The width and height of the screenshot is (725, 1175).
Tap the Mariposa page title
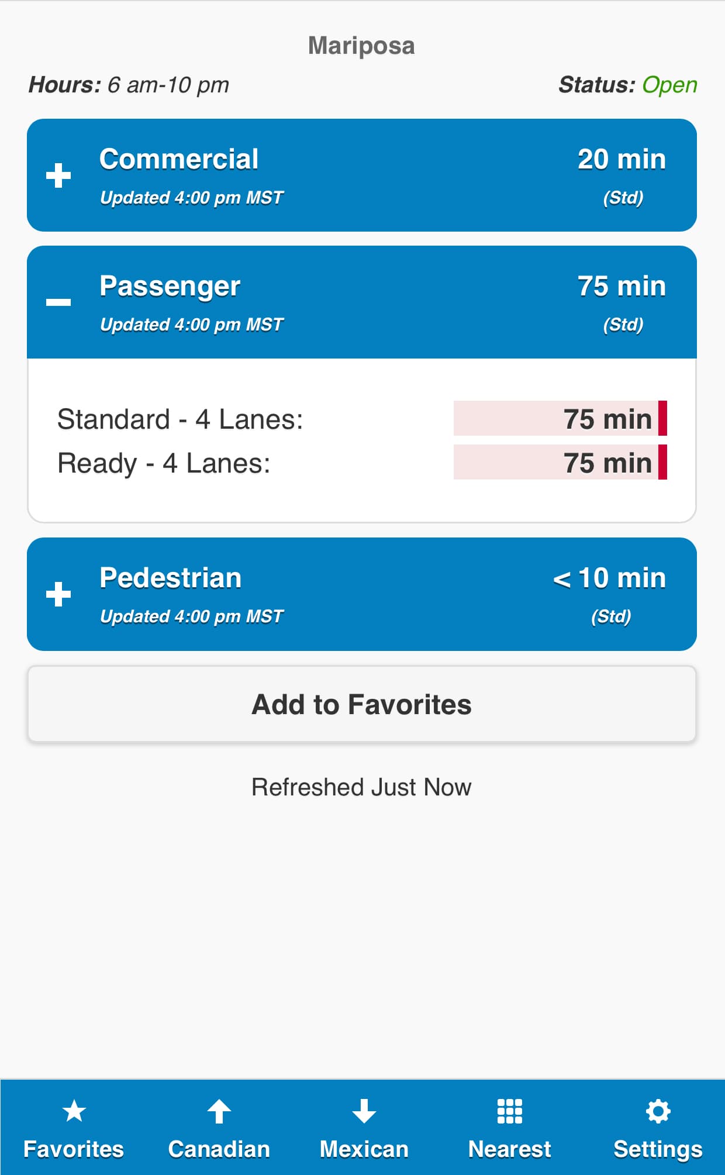tap(361, 46)
